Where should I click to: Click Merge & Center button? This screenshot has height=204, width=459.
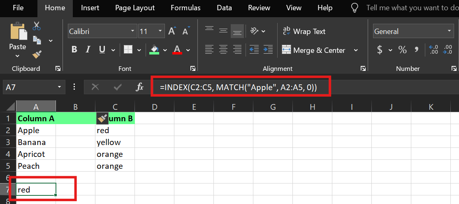pyautogui.click(x=313, y=50)
